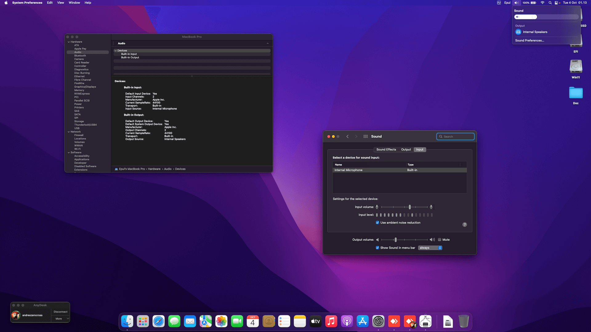591x332 pixels.
Task: Open Maps app in the Dock
Action: coord(206,321)
